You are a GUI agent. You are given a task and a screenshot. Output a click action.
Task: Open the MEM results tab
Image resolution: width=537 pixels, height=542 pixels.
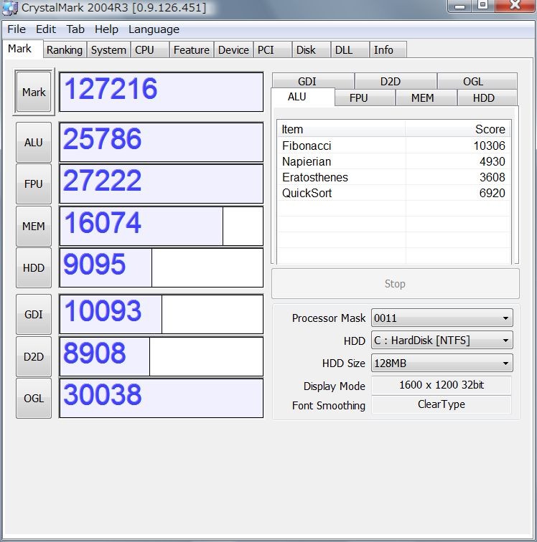(426, 98)
